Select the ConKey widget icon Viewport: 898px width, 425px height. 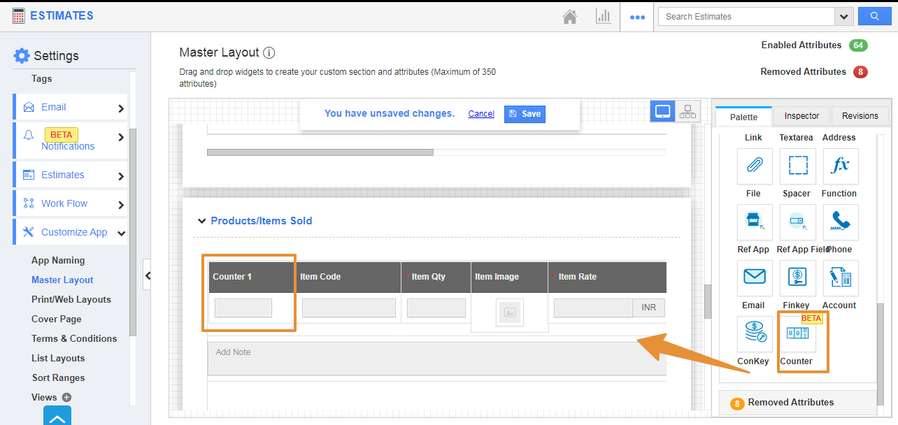(755, 334)
